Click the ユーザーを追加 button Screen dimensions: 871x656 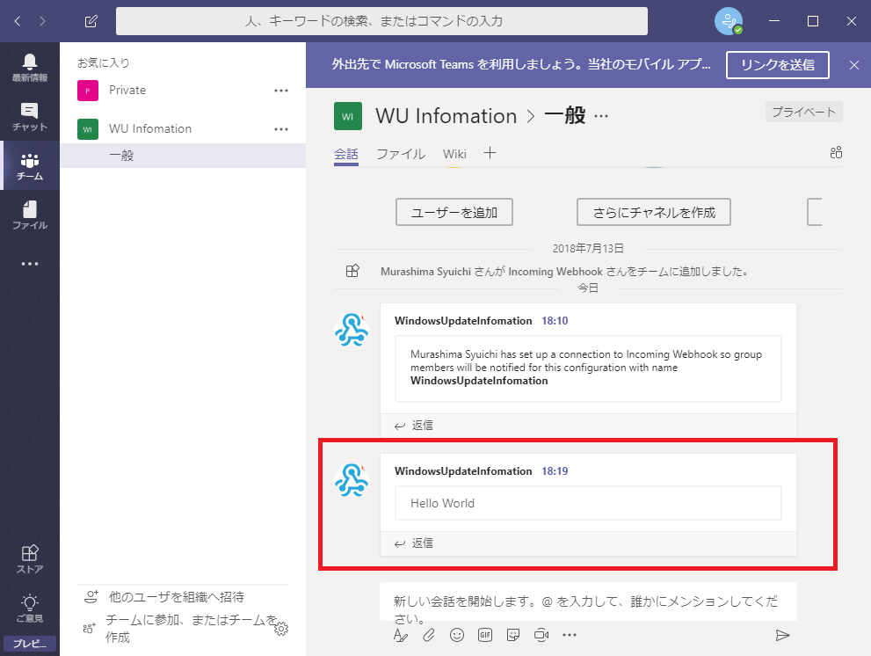point(454,212)
